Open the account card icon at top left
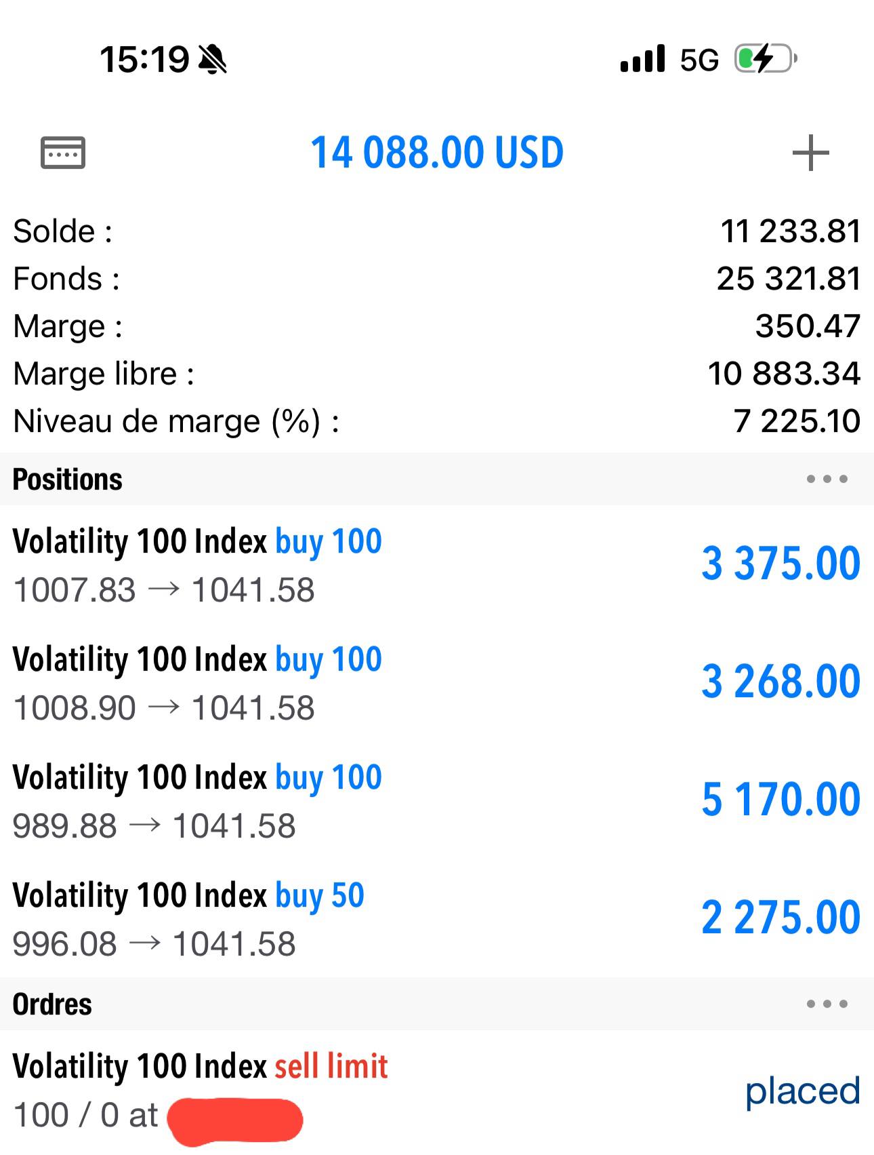Viewport: 874px width, 1155px height. click(63, 152)
